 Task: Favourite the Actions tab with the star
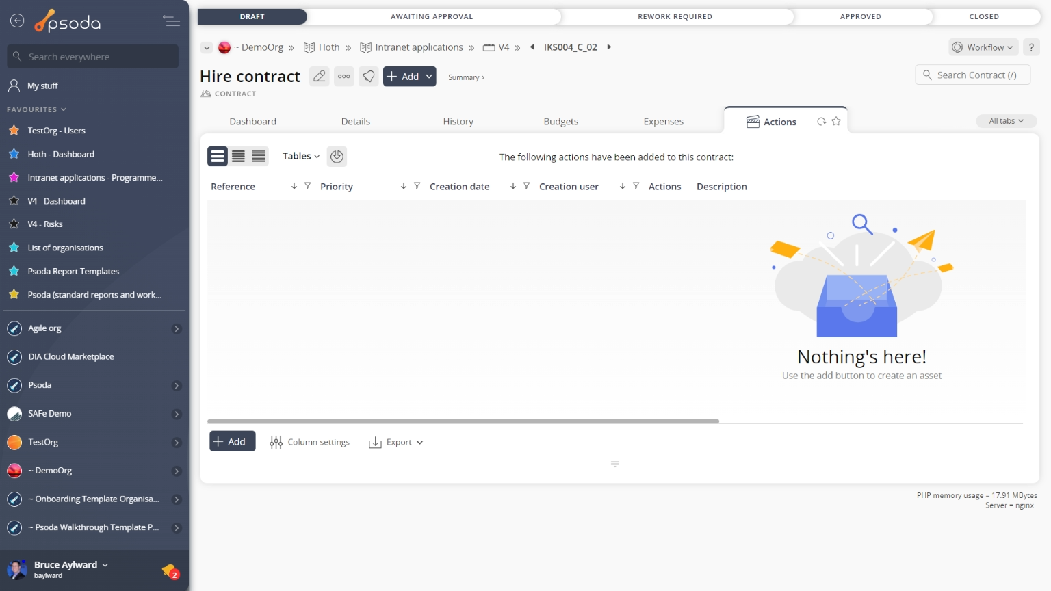point(836,122)
